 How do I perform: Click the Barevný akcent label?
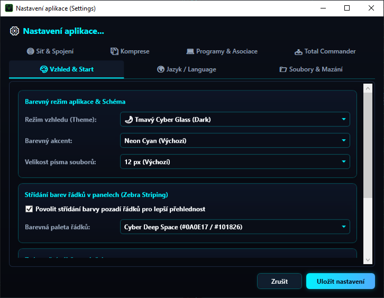(x=49, y=141)
